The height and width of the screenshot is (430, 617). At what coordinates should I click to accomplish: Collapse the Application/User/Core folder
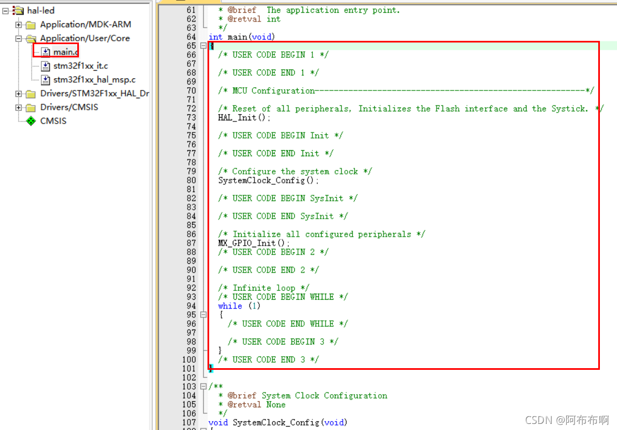click(19, 39)
